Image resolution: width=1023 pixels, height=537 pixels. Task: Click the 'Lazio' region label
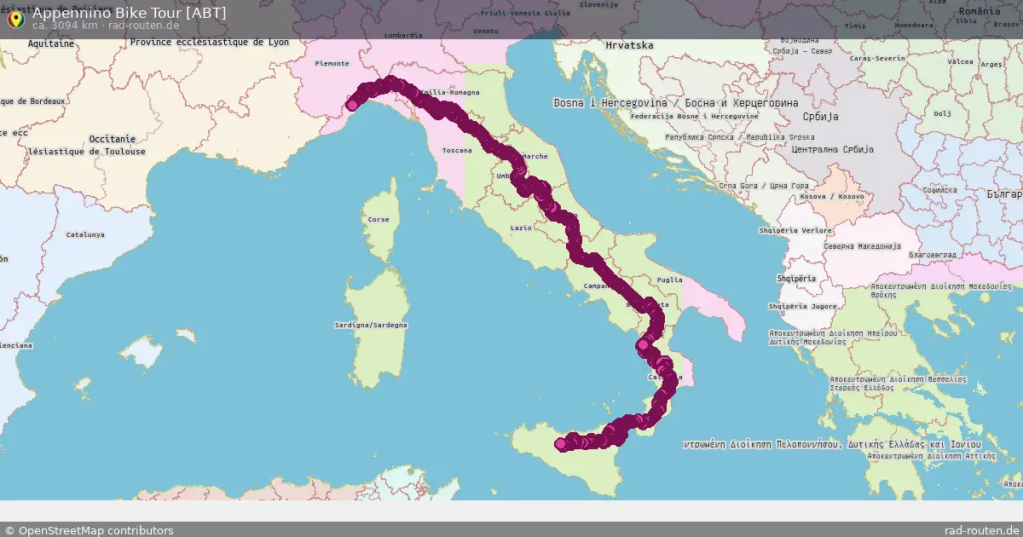click(521, 228)
